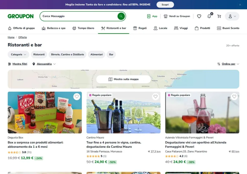The height and width of the screenshot is (174, 247).
Task: Open the Cantina Mauro wine image
Action: (123, 112)
